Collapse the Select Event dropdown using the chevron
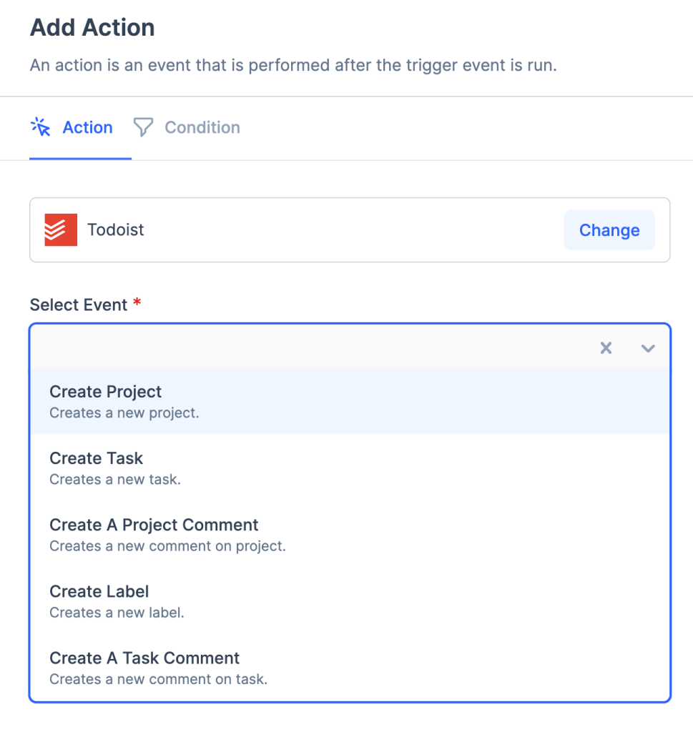The height and width of the screenshot is (732, 693). click(x=648, y=348)
